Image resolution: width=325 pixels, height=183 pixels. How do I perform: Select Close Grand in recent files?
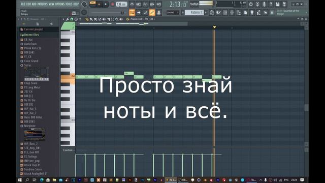(x=31, y=61)
